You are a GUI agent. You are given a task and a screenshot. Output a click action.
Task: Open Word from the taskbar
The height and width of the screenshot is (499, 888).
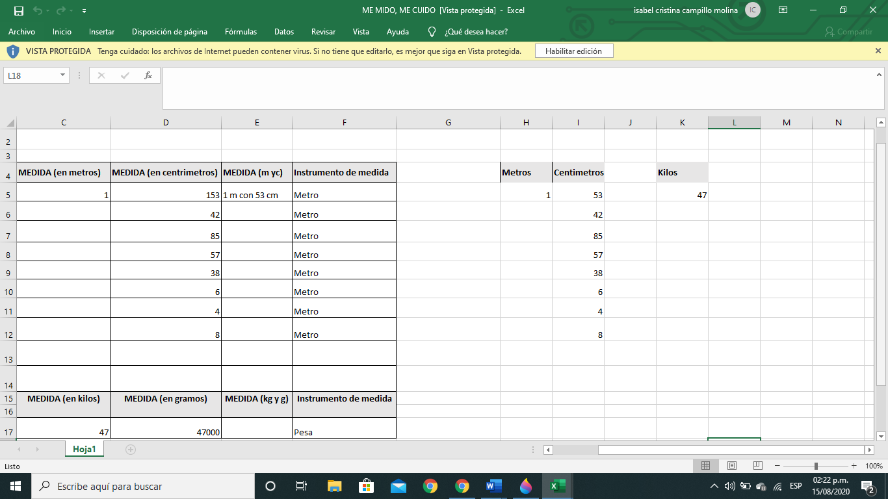pyautogui.click(x=494, y=486)
